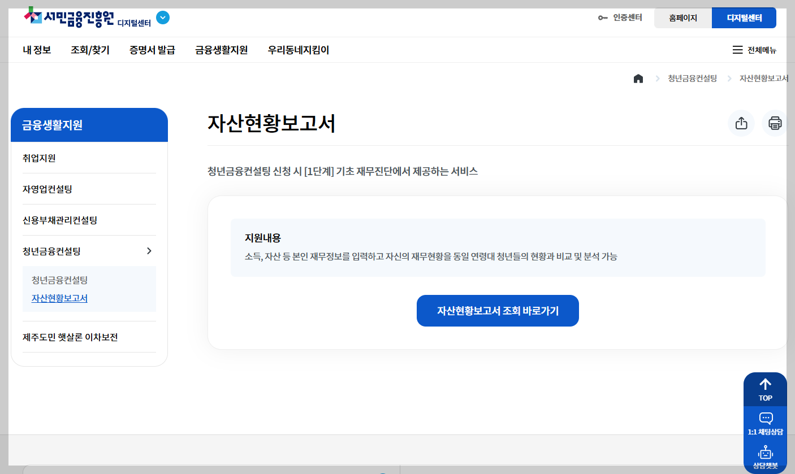Expand the blue chevron beside 디지털센터 logo
The image size is (795, 474).
click(162, 18)
